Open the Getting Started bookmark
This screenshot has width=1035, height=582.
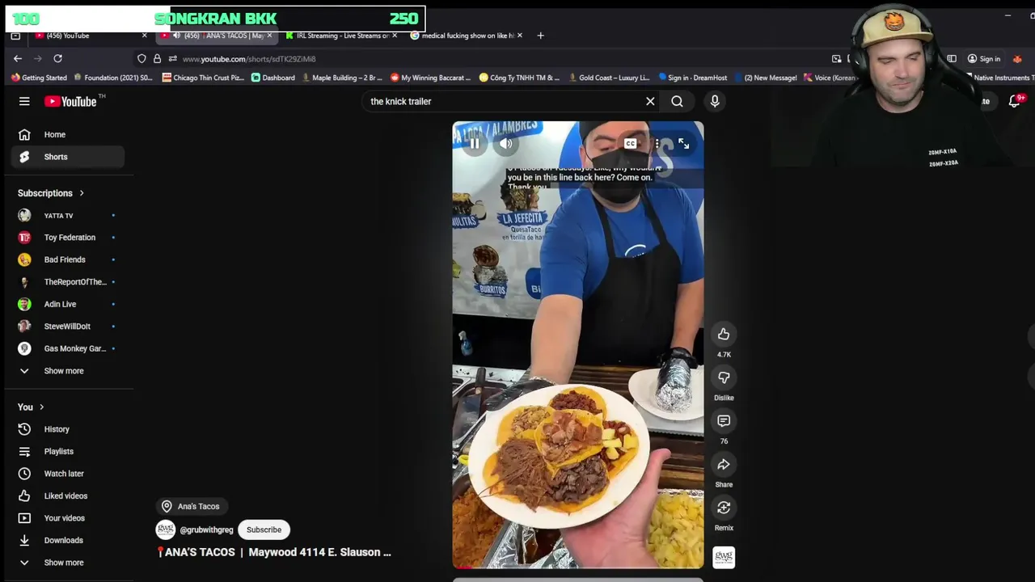pyautogui.click(x=39, y=78)
